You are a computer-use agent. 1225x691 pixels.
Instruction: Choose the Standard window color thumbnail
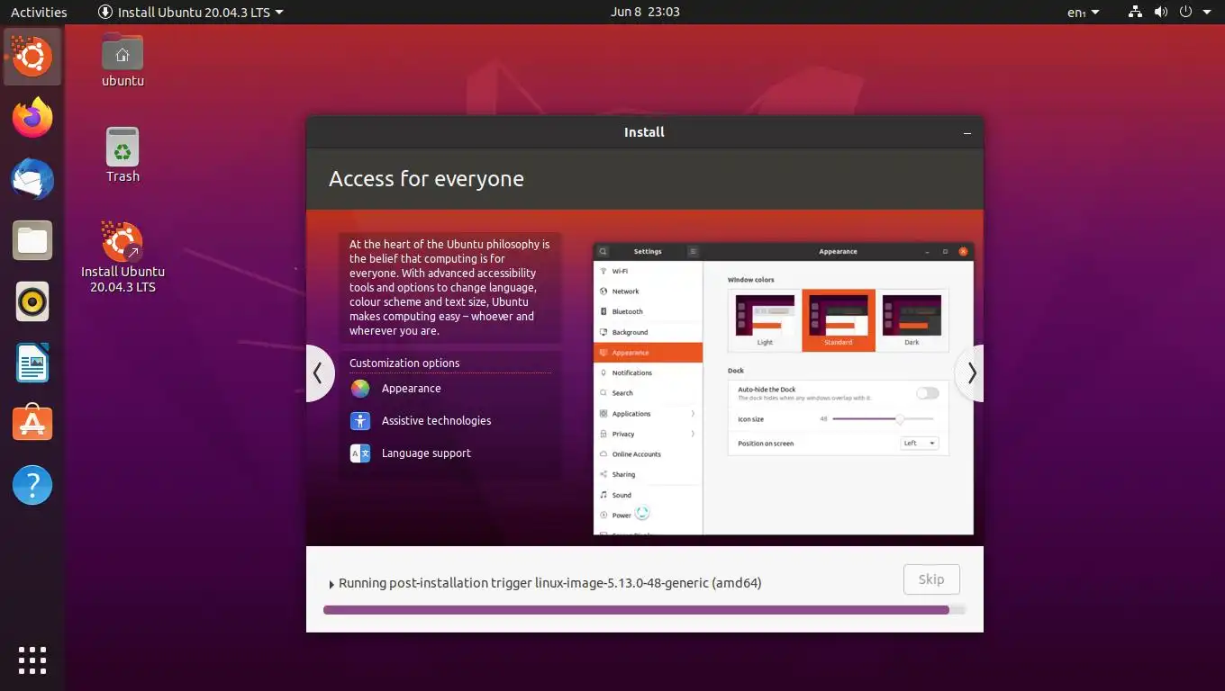839,320
